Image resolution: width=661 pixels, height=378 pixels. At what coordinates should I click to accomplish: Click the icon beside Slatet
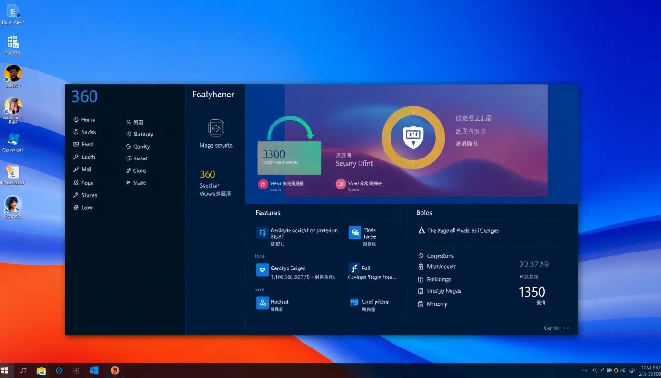129,158
